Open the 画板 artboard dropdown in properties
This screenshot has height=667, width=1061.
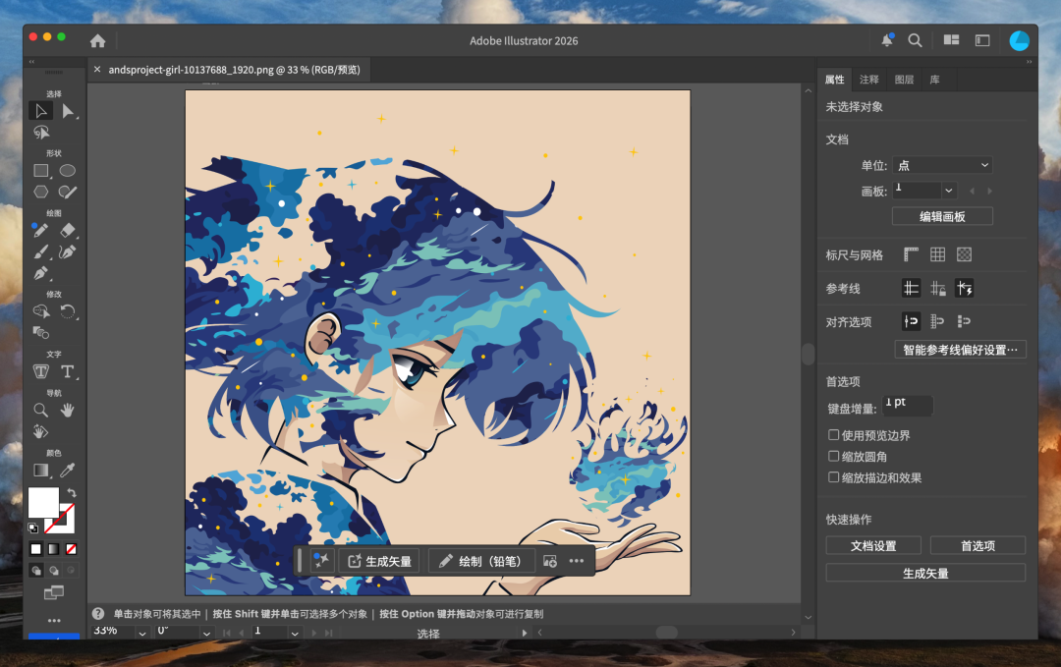tap(949, 191)
